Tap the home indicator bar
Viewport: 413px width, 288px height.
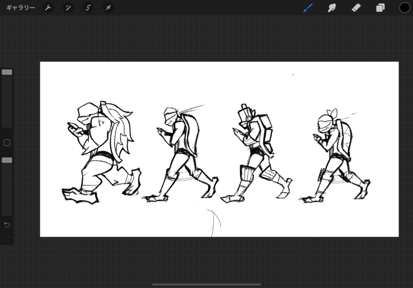pos(206,284)
